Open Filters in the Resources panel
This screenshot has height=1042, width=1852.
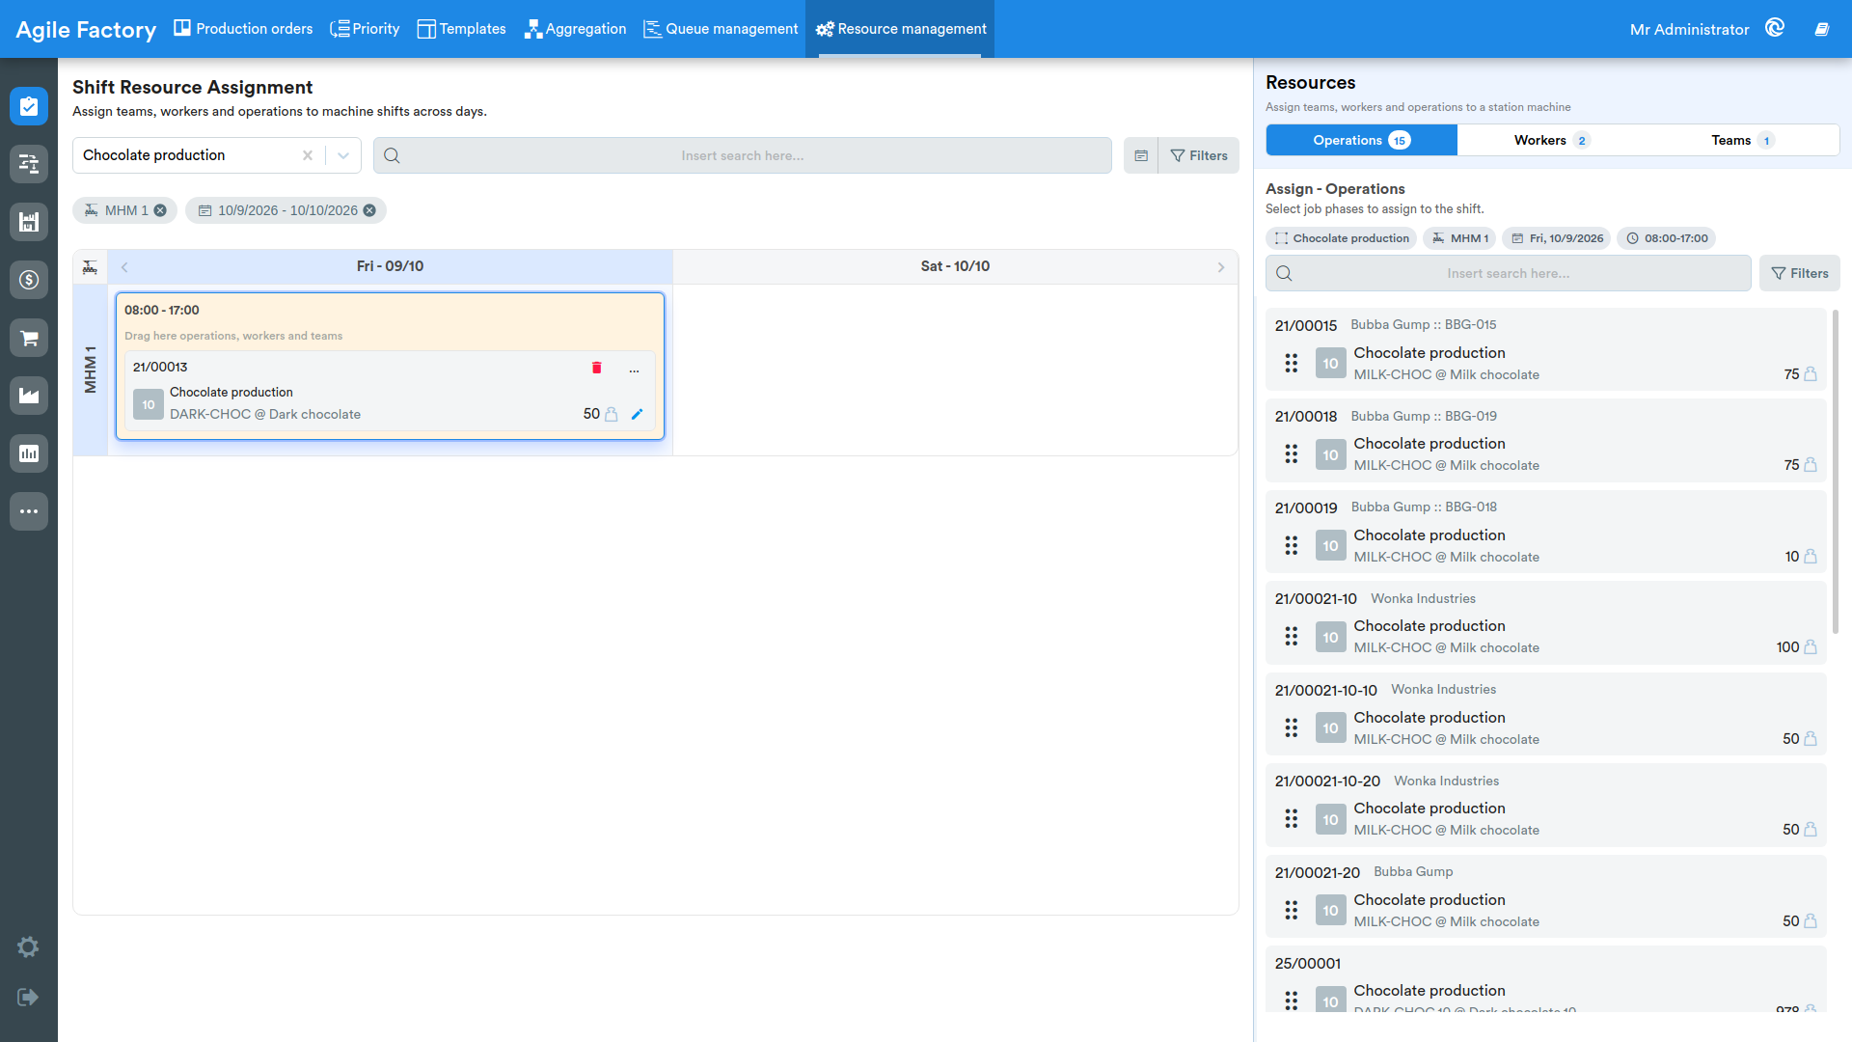click(x=1800, y=273)
